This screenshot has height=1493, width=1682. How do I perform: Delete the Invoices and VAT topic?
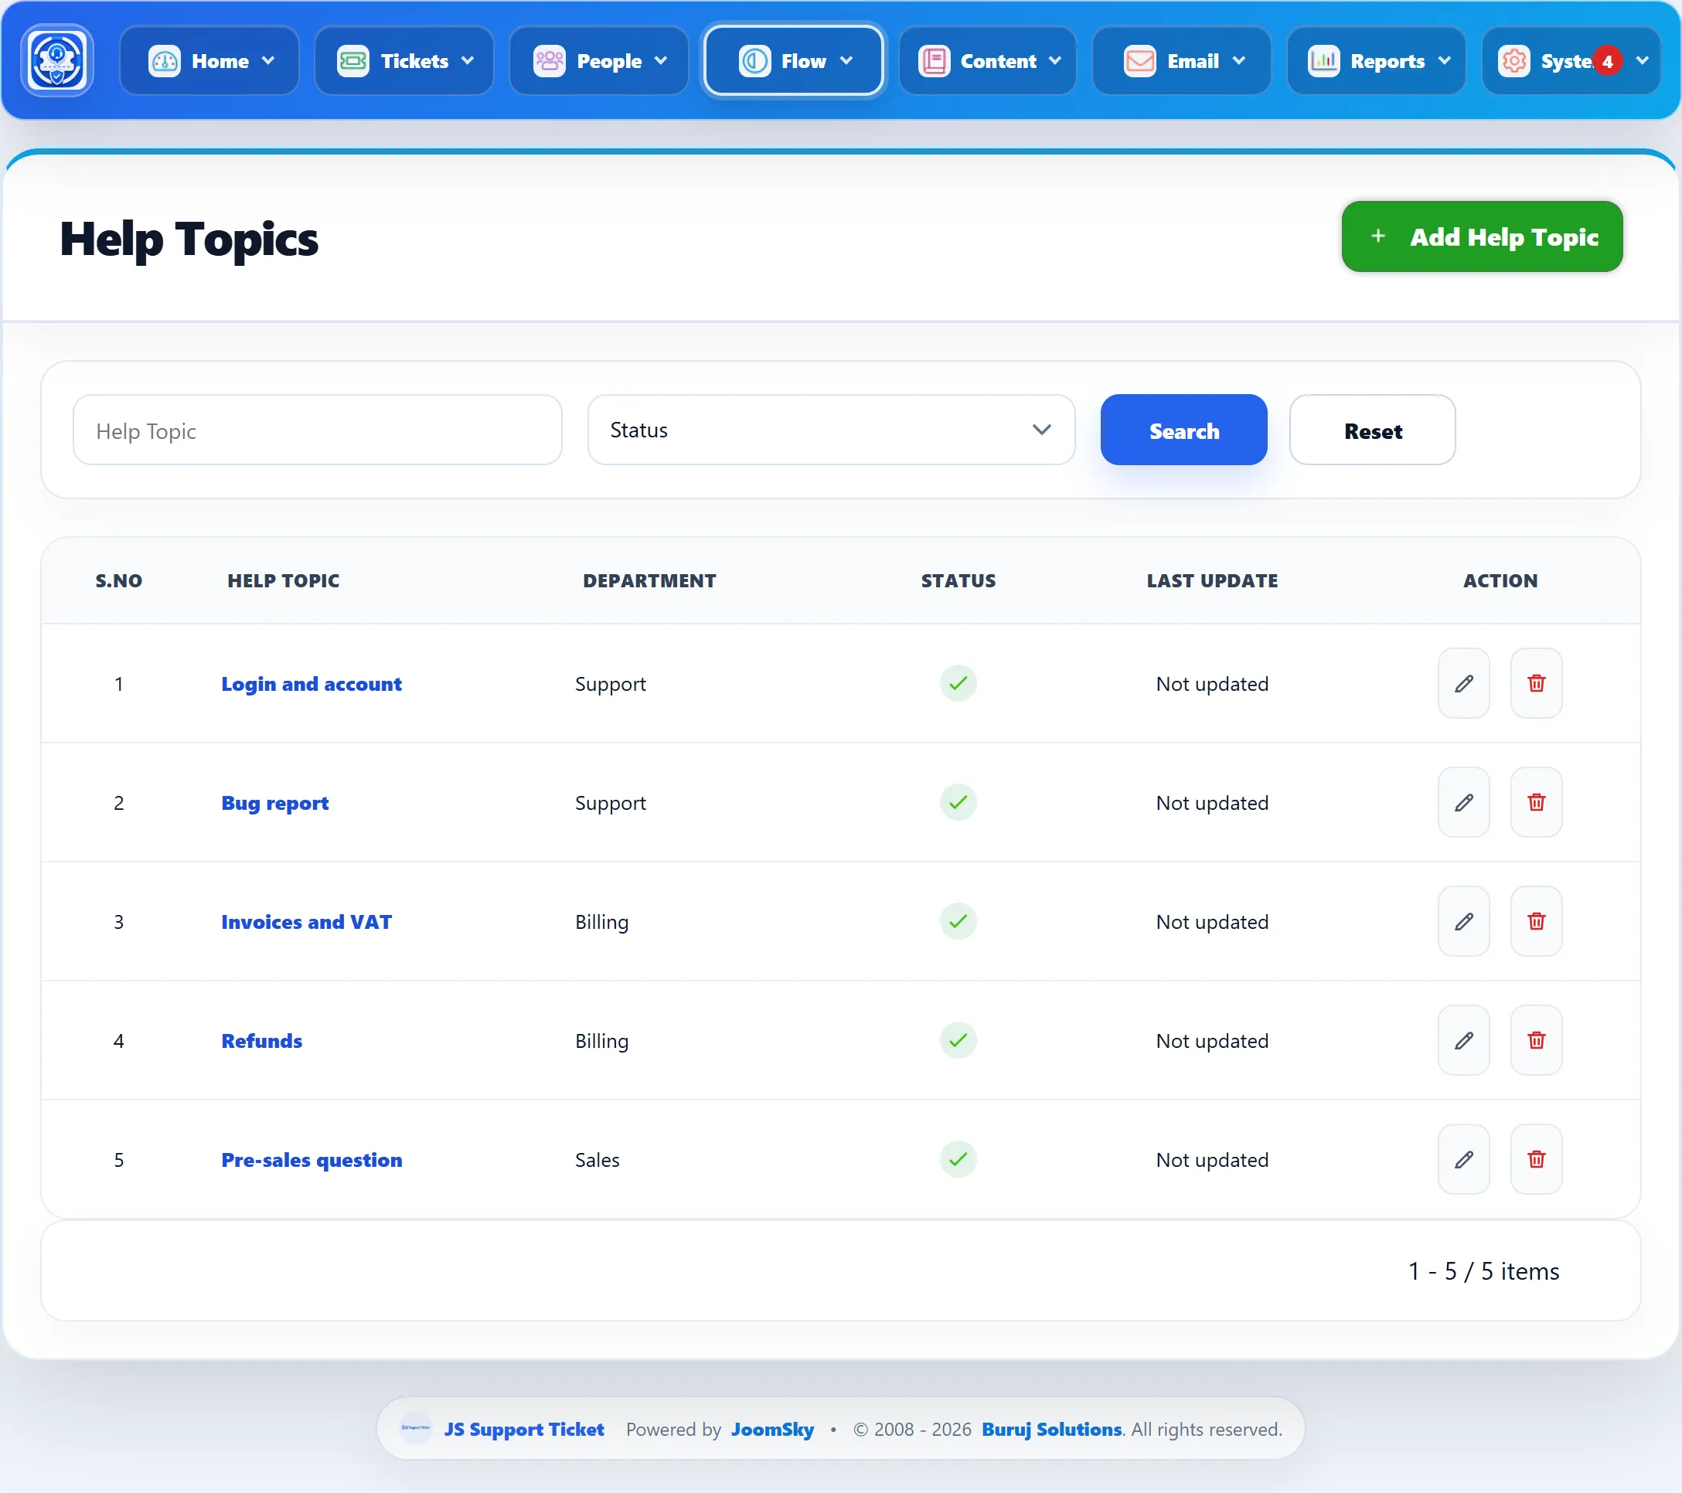pyautogui.click(x=1536, y=921)
